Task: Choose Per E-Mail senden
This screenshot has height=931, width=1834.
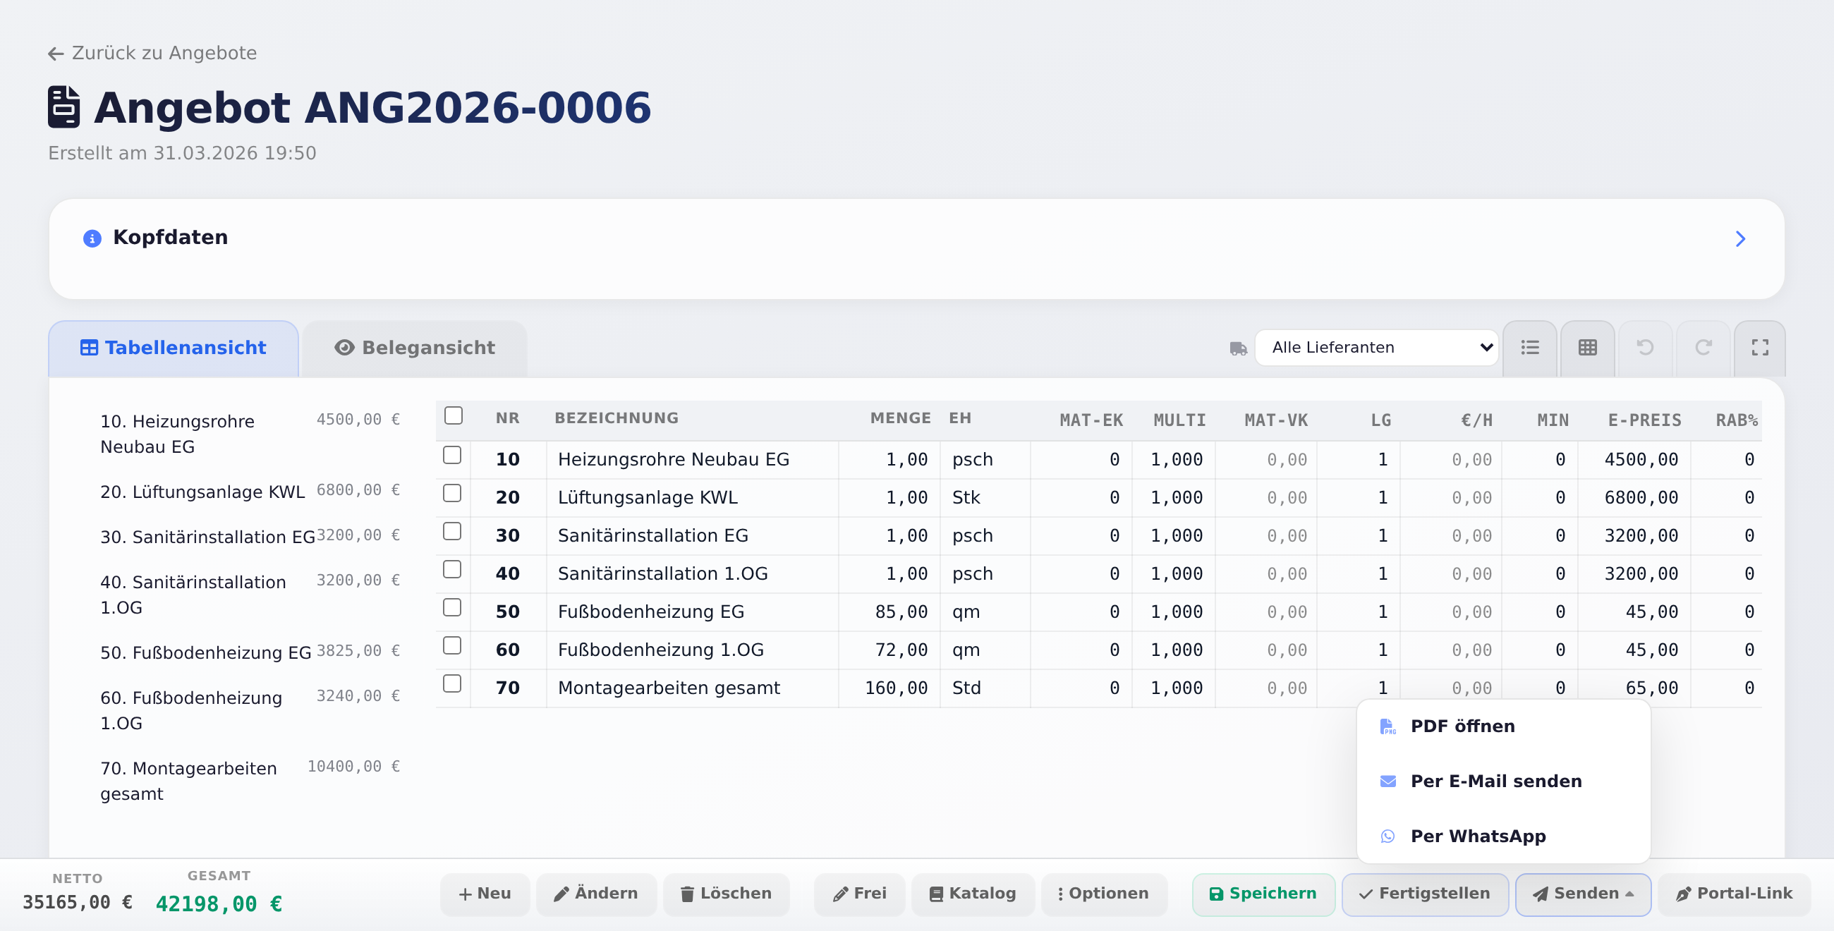Action: 1503,781
